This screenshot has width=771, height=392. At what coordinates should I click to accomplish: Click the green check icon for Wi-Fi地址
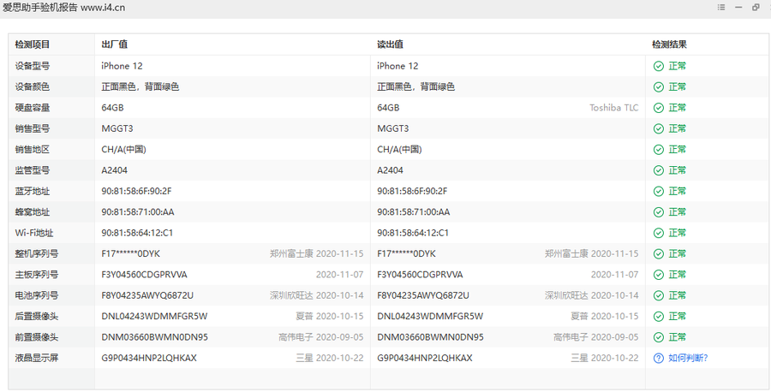pyautogui.click(x=659, y=234)
